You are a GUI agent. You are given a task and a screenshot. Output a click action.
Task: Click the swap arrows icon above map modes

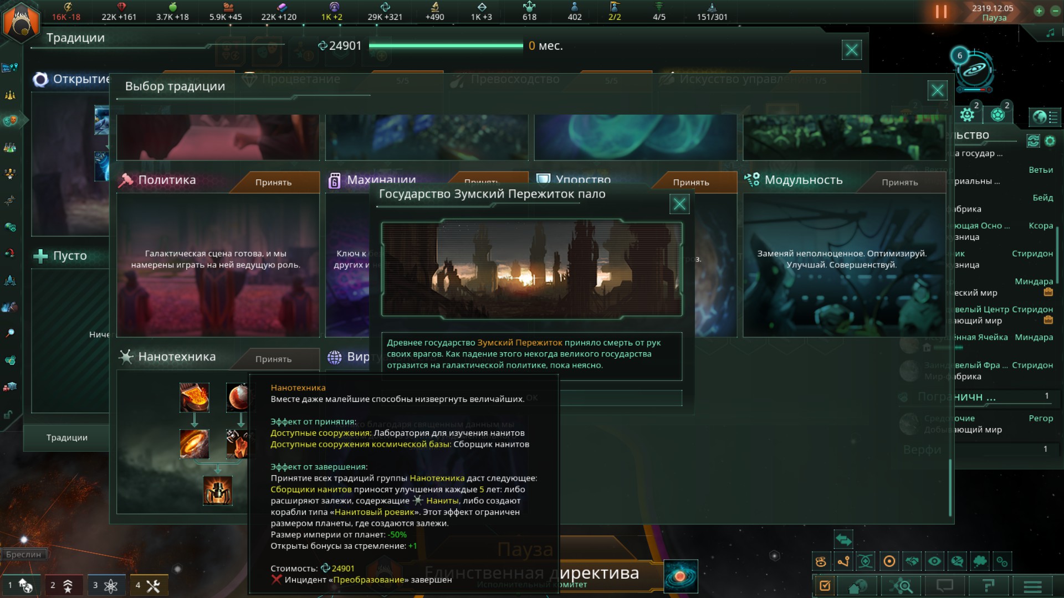click(x=843, y=539)
